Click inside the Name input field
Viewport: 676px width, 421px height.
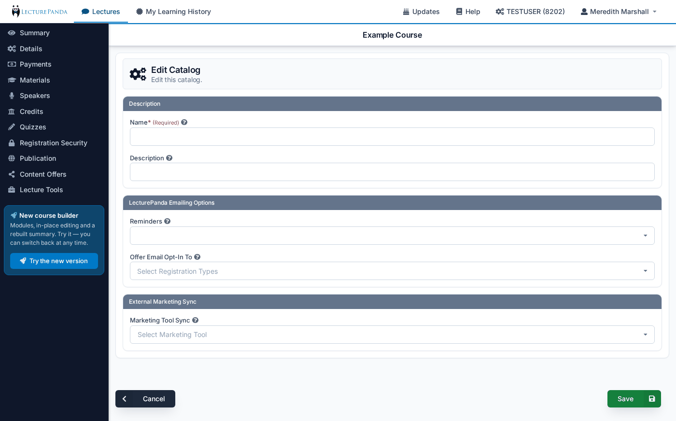click(x=392, y=137)
